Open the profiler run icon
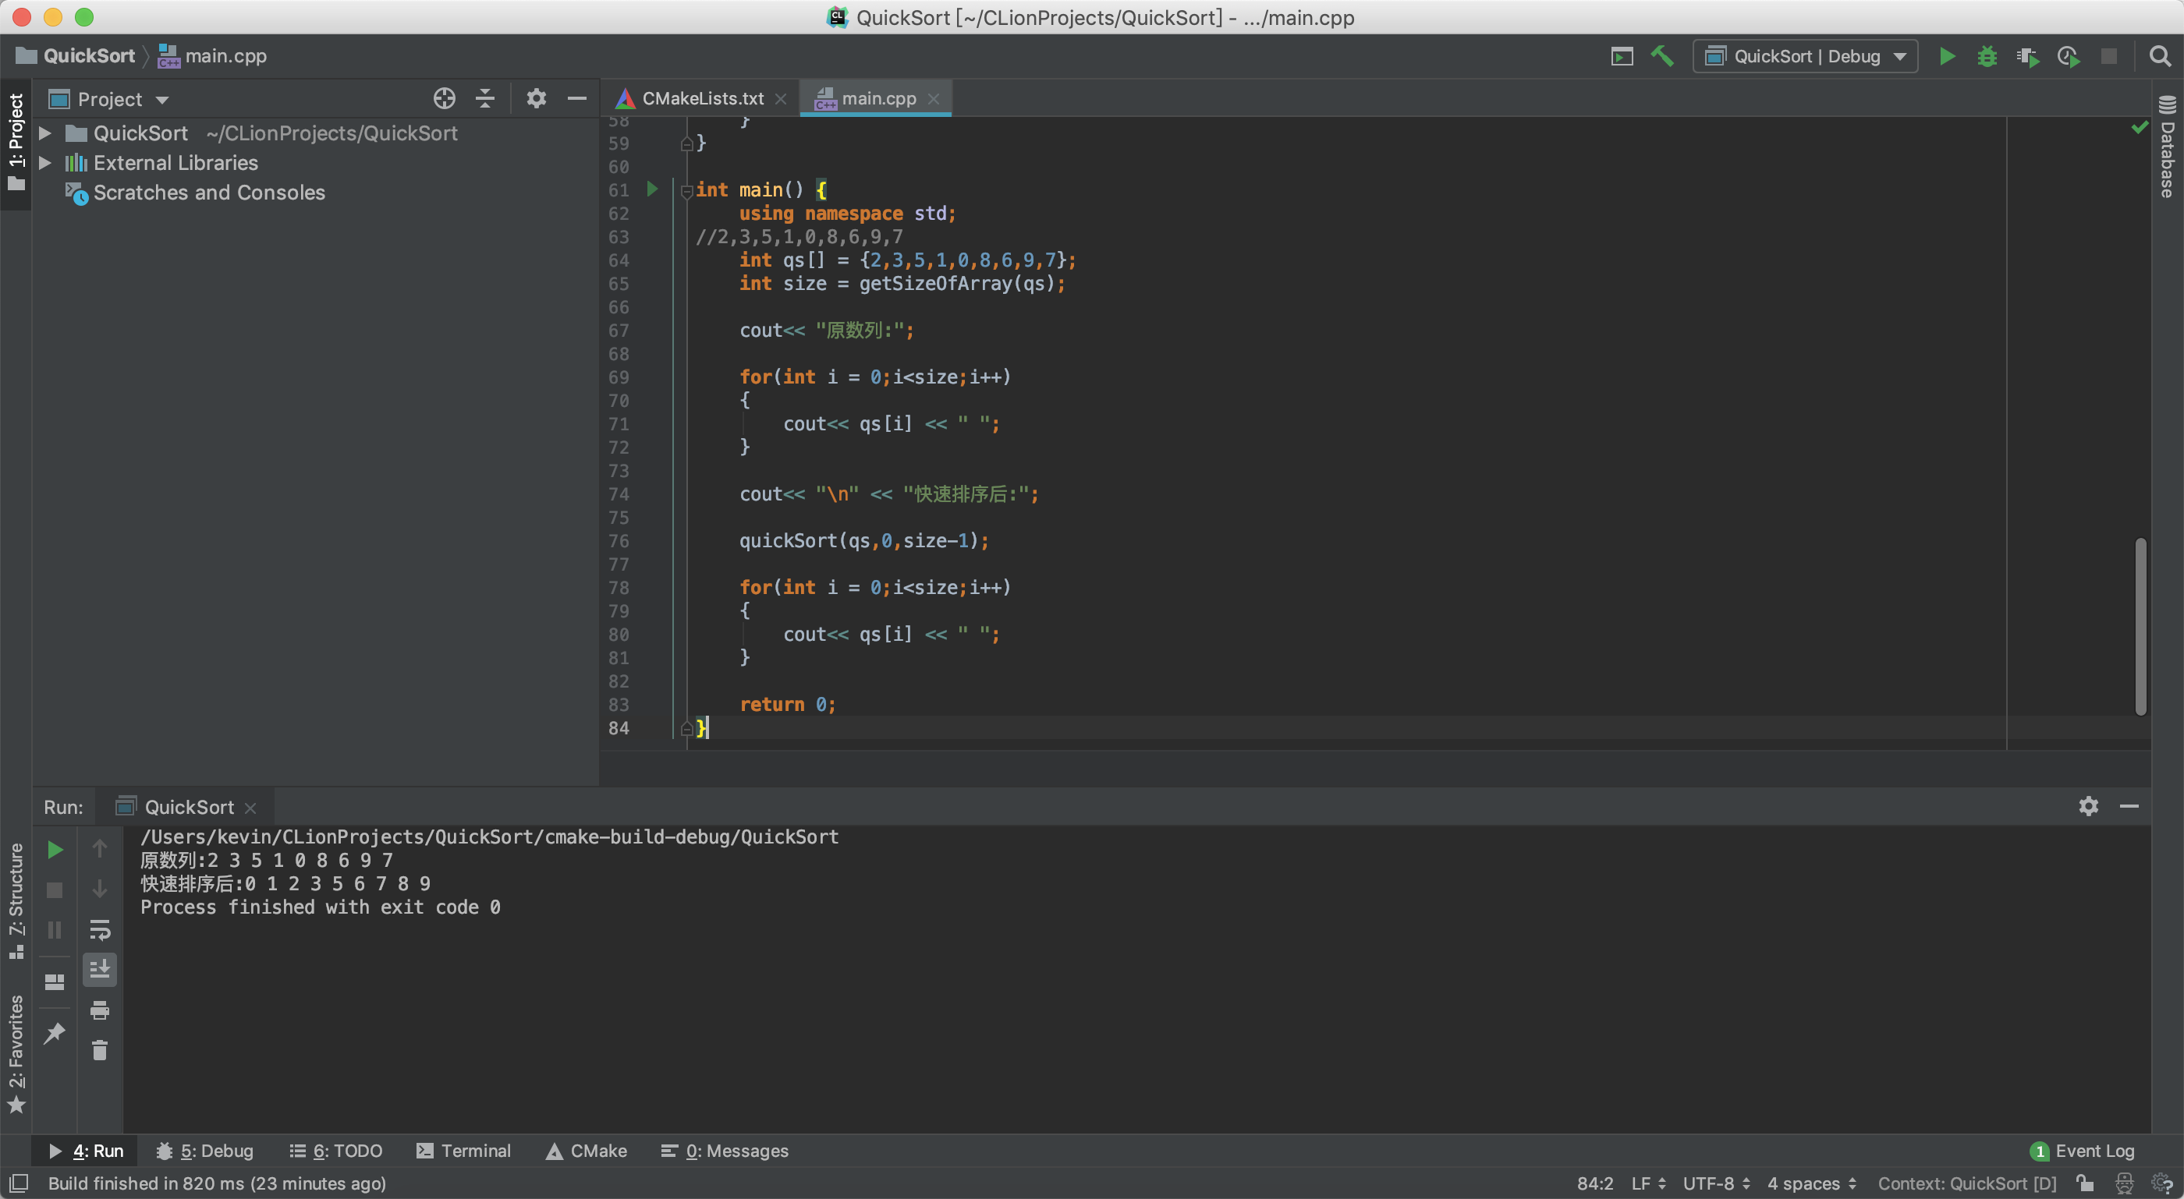 click(2068, 56)
